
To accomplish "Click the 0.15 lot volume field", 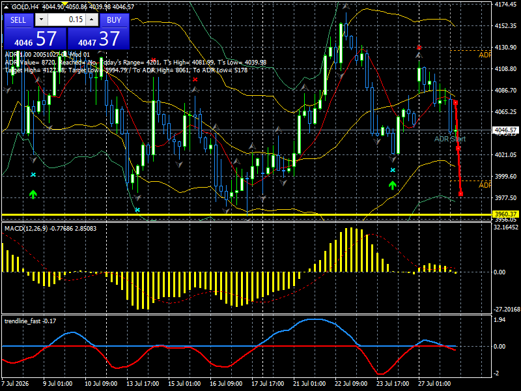I will point(66,20).
